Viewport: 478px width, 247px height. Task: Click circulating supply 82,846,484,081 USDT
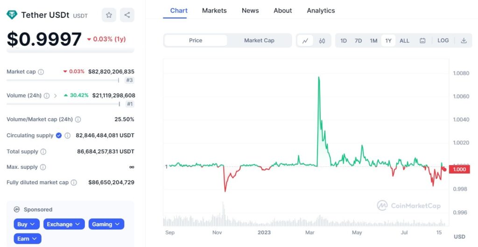pyautogui.click(x=105, y=135)
